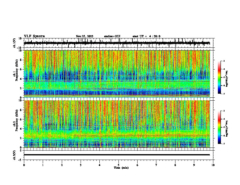The height and width of the screenshot is (185, 240).
Task: Click the time axis tick labeled 5
Action: pyautogui.click(x=118, y=165)
